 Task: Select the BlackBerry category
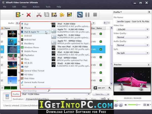35,44
